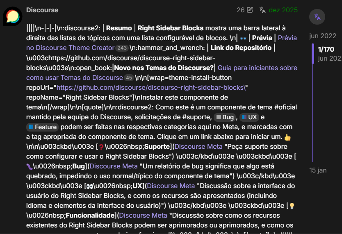342x234 pixels.
Task: Open Discourse Meta link after Bug
Action: coord(114,166)
